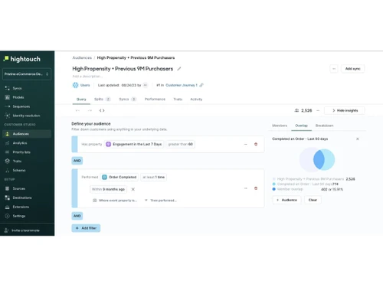
Task: Collapse the Engagement filter row dash
Action: [x=246, y=144]
